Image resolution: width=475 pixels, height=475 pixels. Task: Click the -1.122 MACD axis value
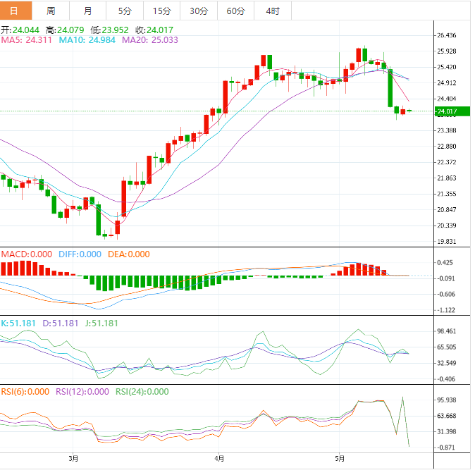tap(446, 310)
